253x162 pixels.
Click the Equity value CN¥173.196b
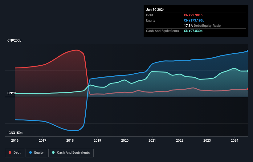[x=194, y=20]
